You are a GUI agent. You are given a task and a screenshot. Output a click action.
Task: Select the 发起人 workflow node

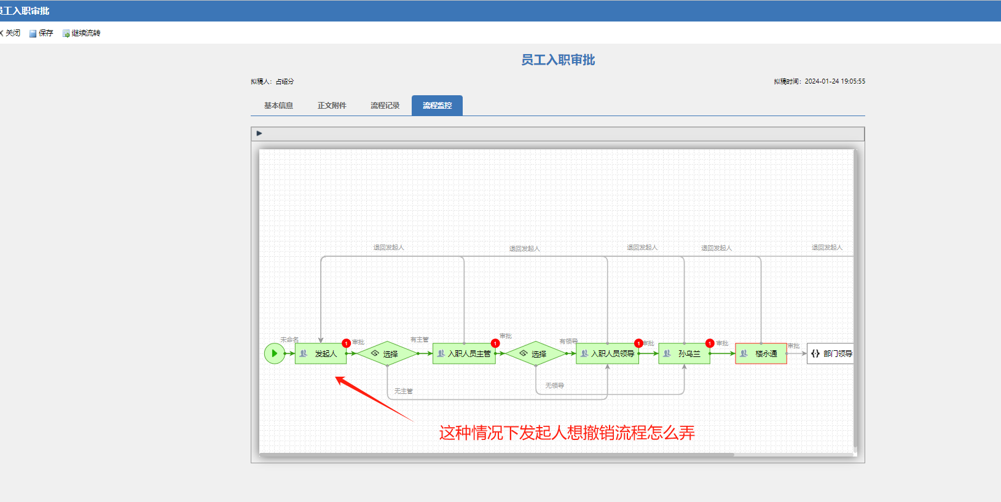tap(321, 353)
